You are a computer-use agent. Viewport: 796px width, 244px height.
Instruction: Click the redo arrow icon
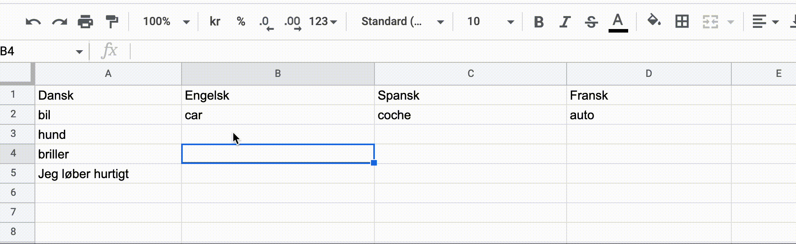60,22
